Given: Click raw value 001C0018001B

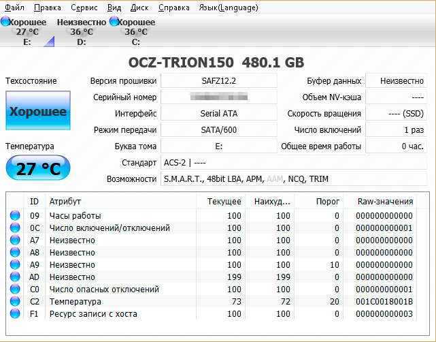Looking at the screenshot, I should point(384,301).
